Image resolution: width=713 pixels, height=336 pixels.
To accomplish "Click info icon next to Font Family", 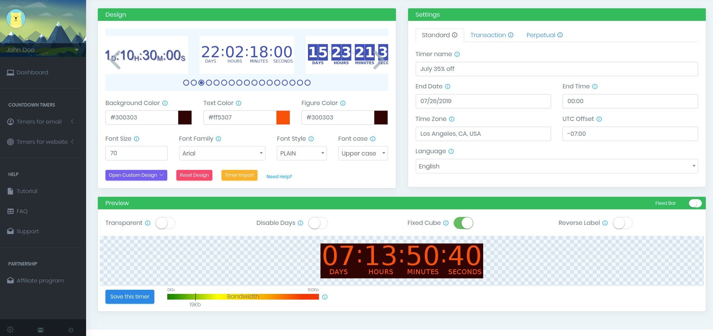I will tap(218, 139).
